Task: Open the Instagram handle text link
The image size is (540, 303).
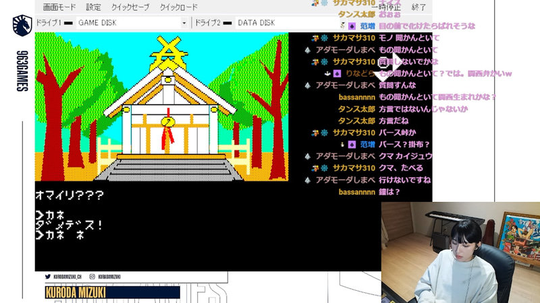Action: [x=109, y=277]
